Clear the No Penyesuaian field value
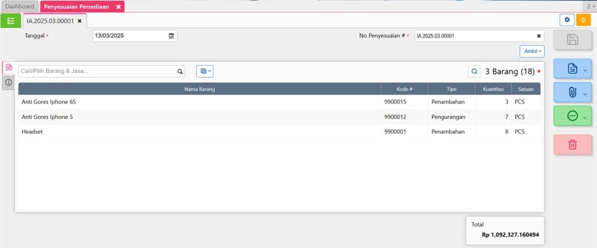The width and height of the screenshot is (597, 248). pyautogui.click(x=538, y=36)
